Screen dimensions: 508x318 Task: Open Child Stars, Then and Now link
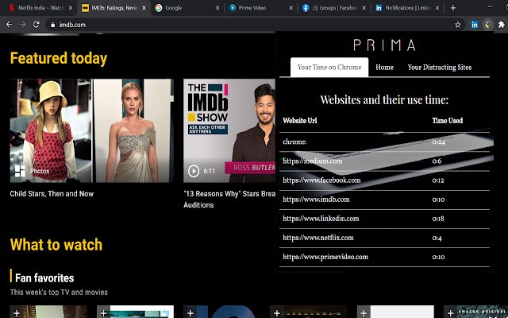52,194
